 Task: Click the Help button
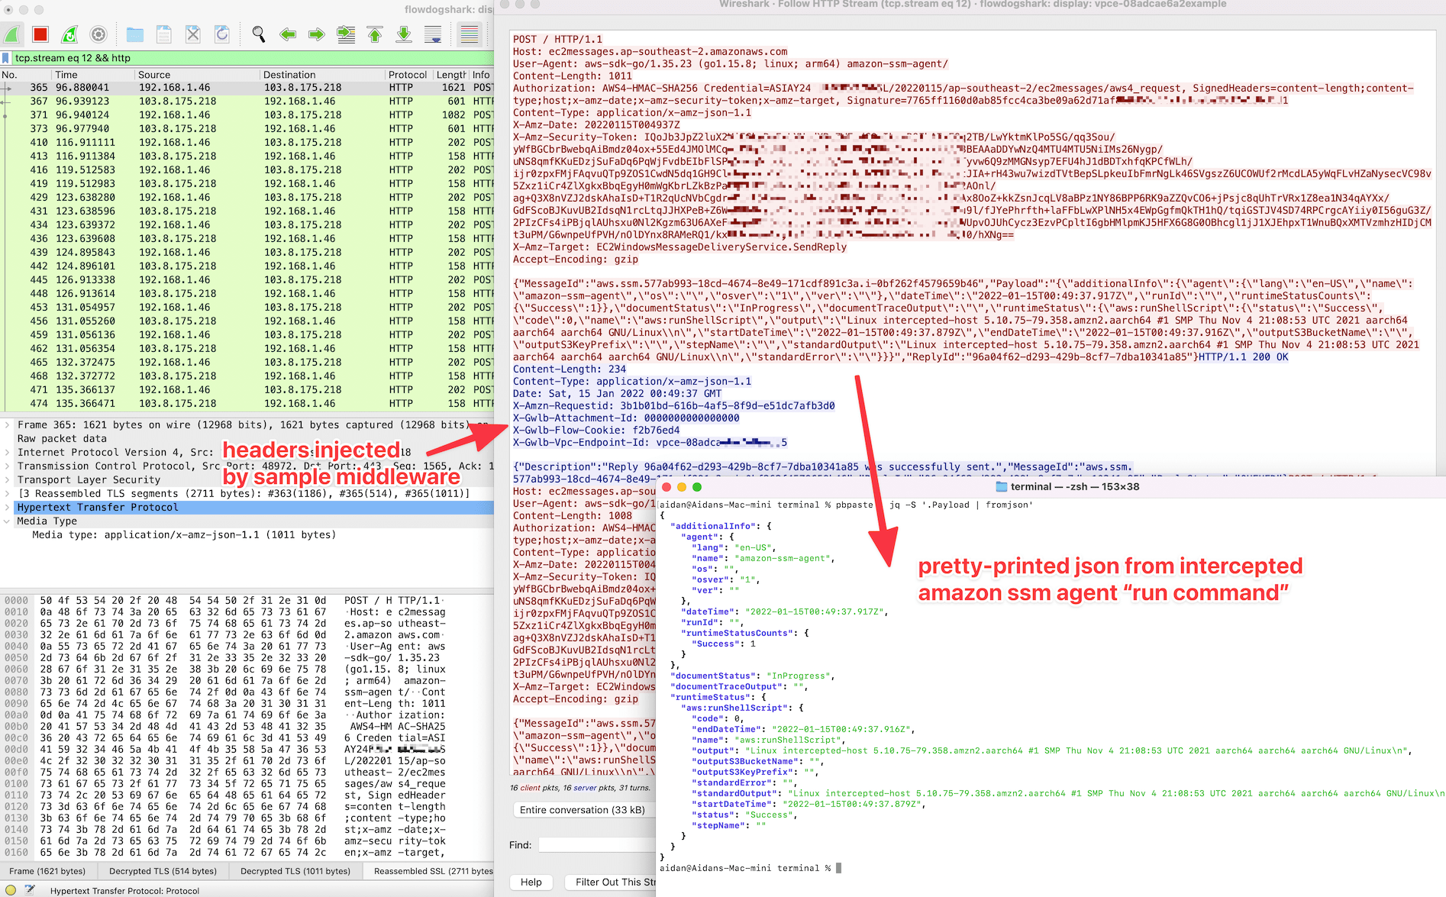coord(531,882)
